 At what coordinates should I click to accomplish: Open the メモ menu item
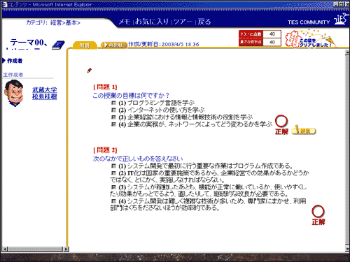click(x=125, y=22)
